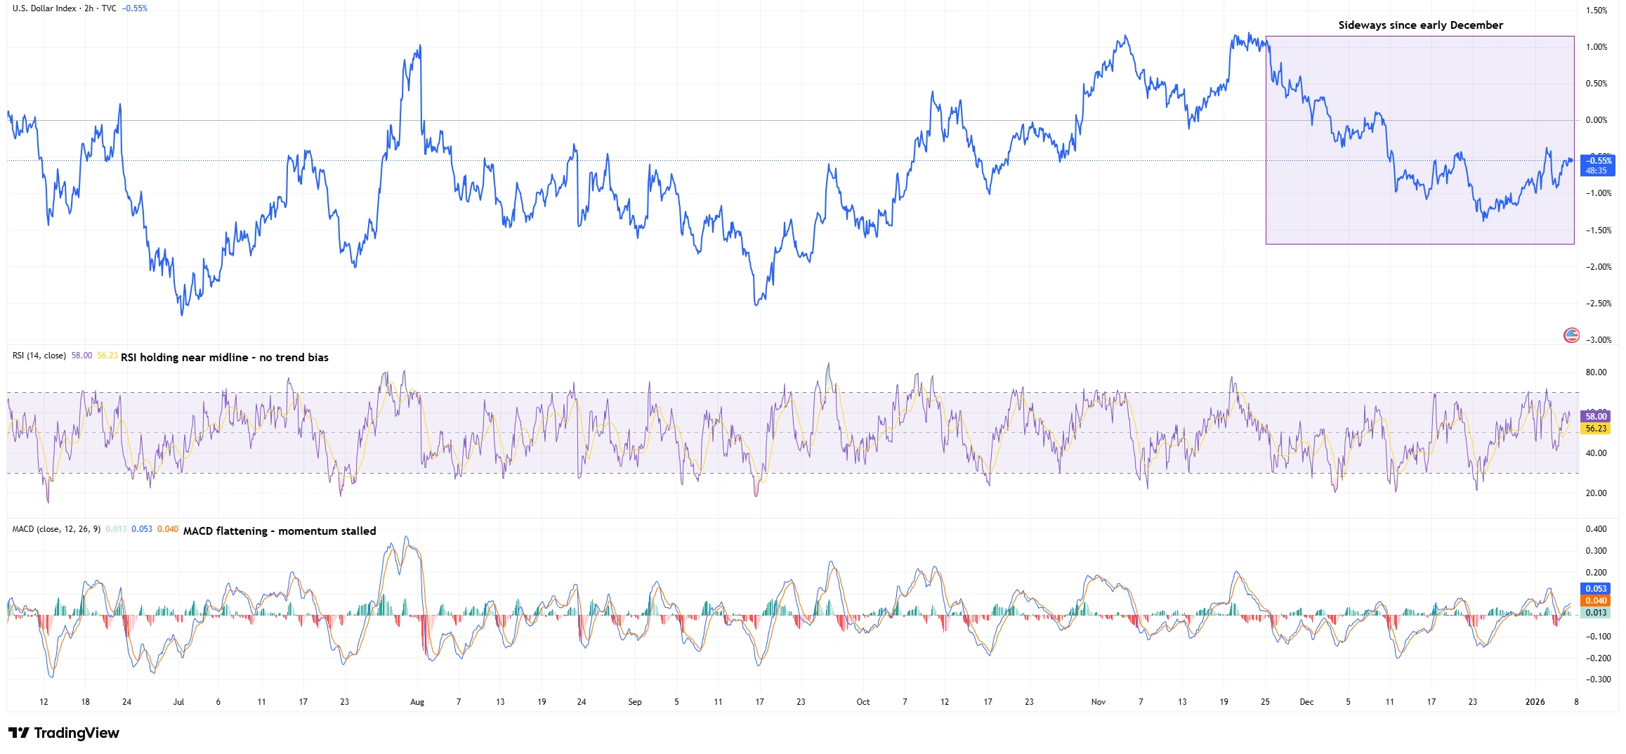Click the Aug label on time axis

[417, 702]
